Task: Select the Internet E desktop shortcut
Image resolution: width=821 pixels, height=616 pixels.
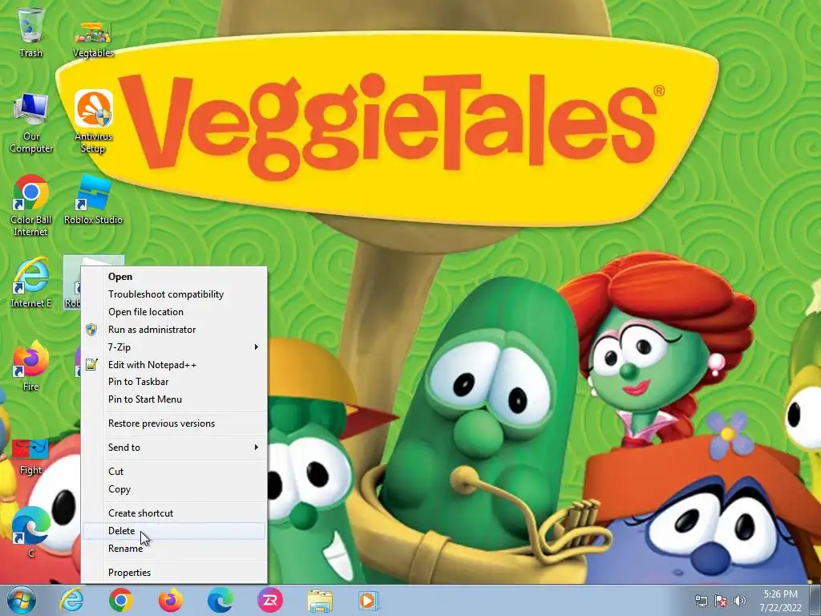Action: [x=31, y=282]
